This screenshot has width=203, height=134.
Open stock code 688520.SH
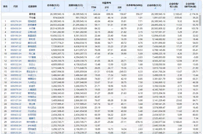click(x=16, y=122)
